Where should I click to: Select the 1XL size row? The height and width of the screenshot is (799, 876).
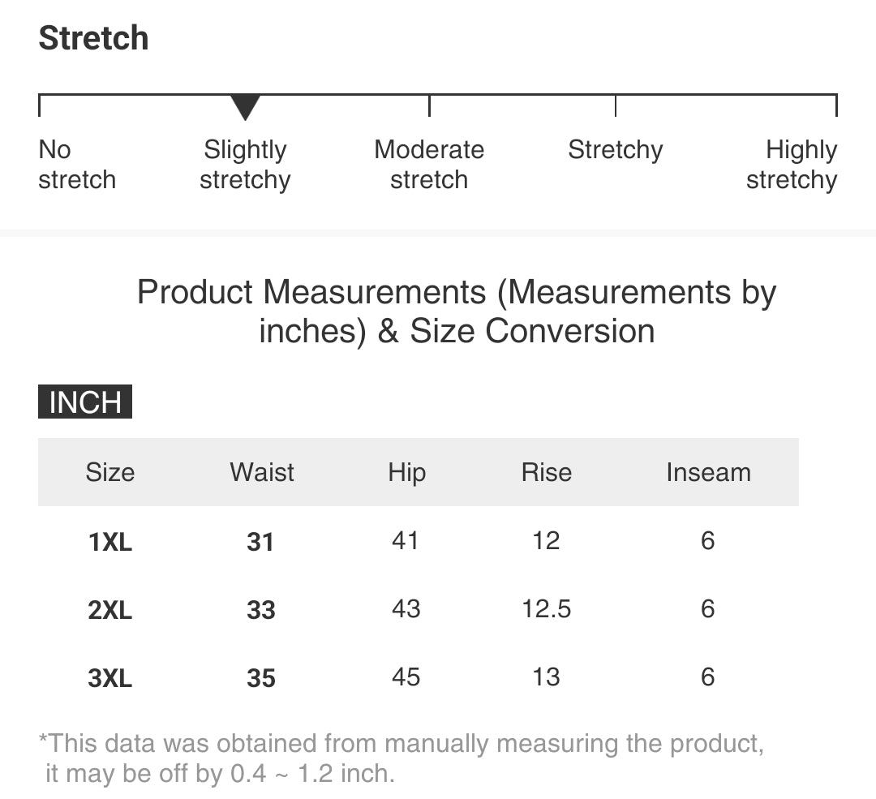coord(110,541)
